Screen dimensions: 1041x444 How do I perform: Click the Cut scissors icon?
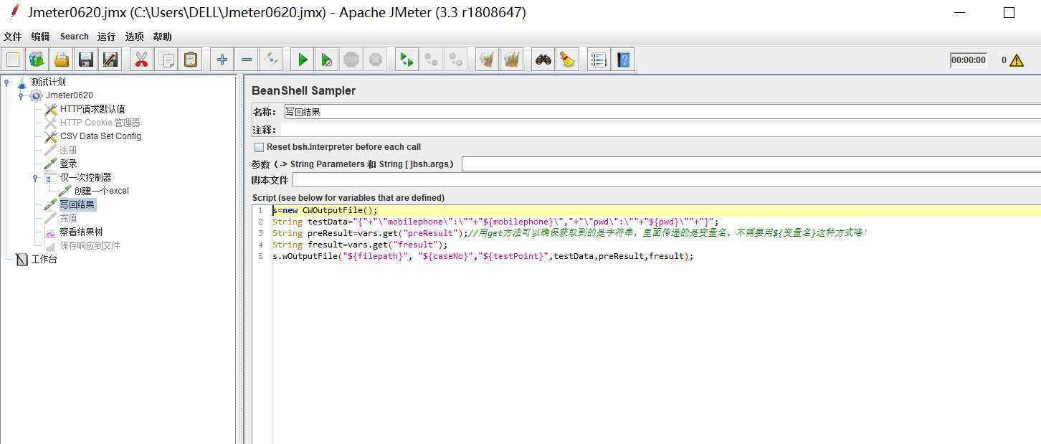[x=141, y=60]
